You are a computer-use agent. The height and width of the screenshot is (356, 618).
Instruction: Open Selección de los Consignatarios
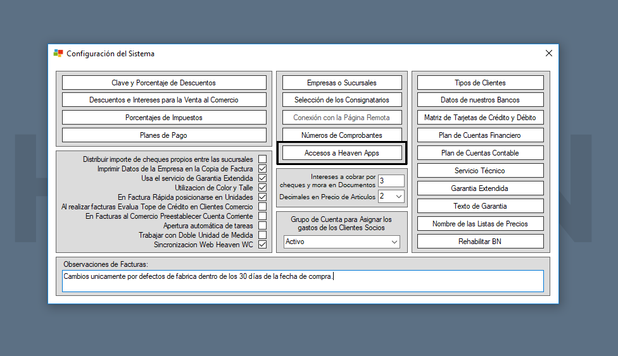pyautogui.click(x=342, y=100)
